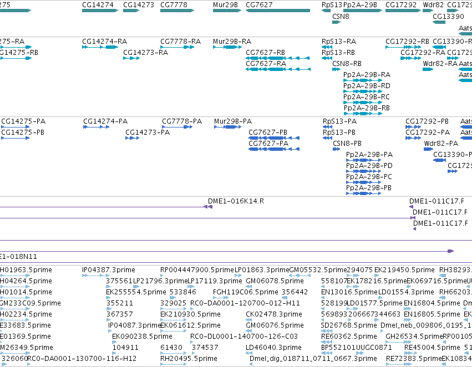Click the CG7627 gene label in top track
The image size is (472, 367).
pyautogui.click(x=259, y=5)
